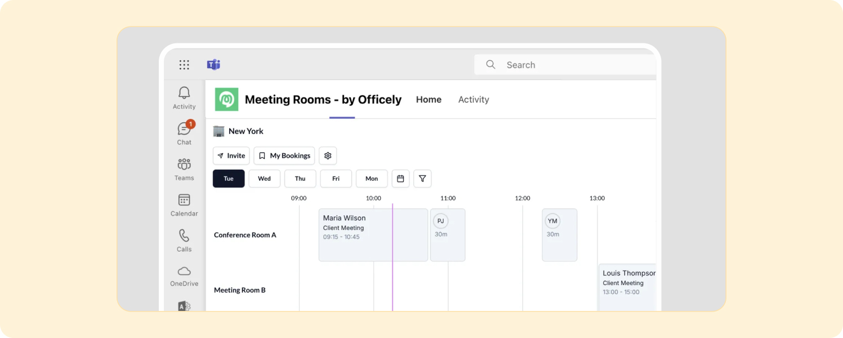Image resolution: width=843 pixels, height=338 pixels.
Task: Open Activity in the Teams sidebar
Action: (184, 98)
